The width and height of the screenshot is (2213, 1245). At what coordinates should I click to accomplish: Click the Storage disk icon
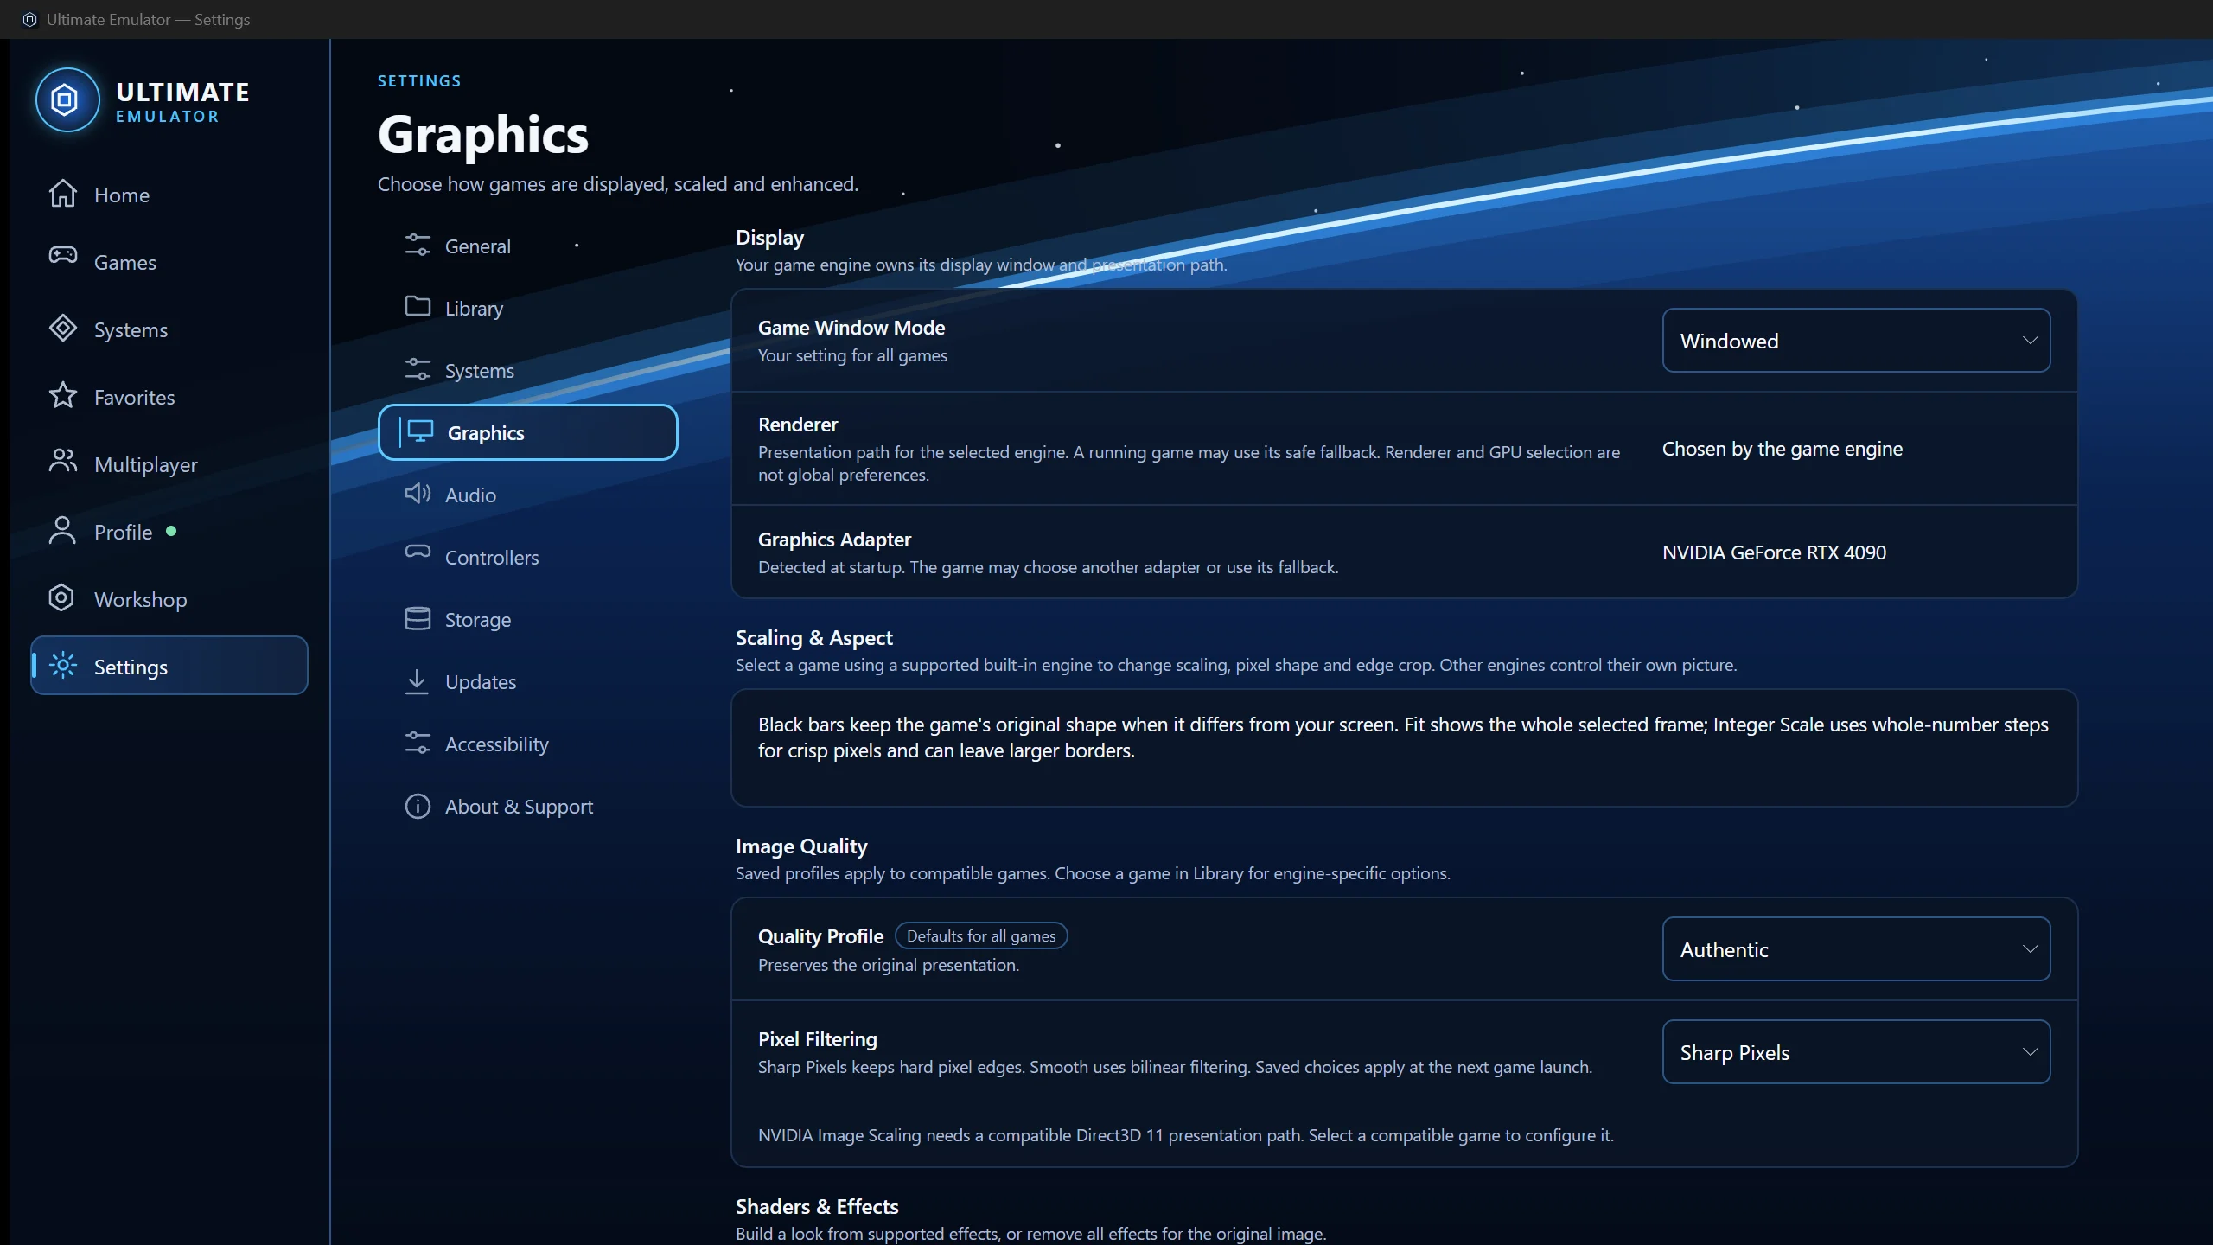[418, 618]
